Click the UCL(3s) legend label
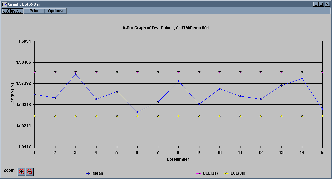 (210, 173)
